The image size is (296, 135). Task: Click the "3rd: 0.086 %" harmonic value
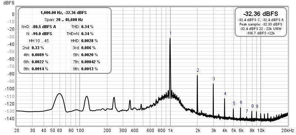coord(84,48)
